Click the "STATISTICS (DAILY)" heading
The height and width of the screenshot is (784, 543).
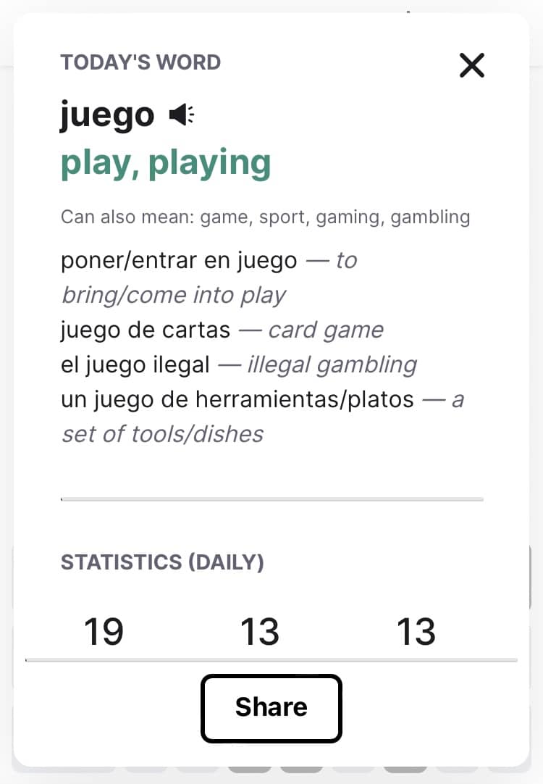pos(162,562)
